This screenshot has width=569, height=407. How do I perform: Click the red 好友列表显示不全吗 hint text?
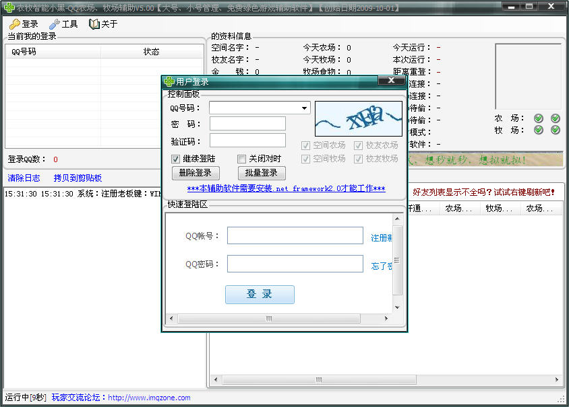483,192
